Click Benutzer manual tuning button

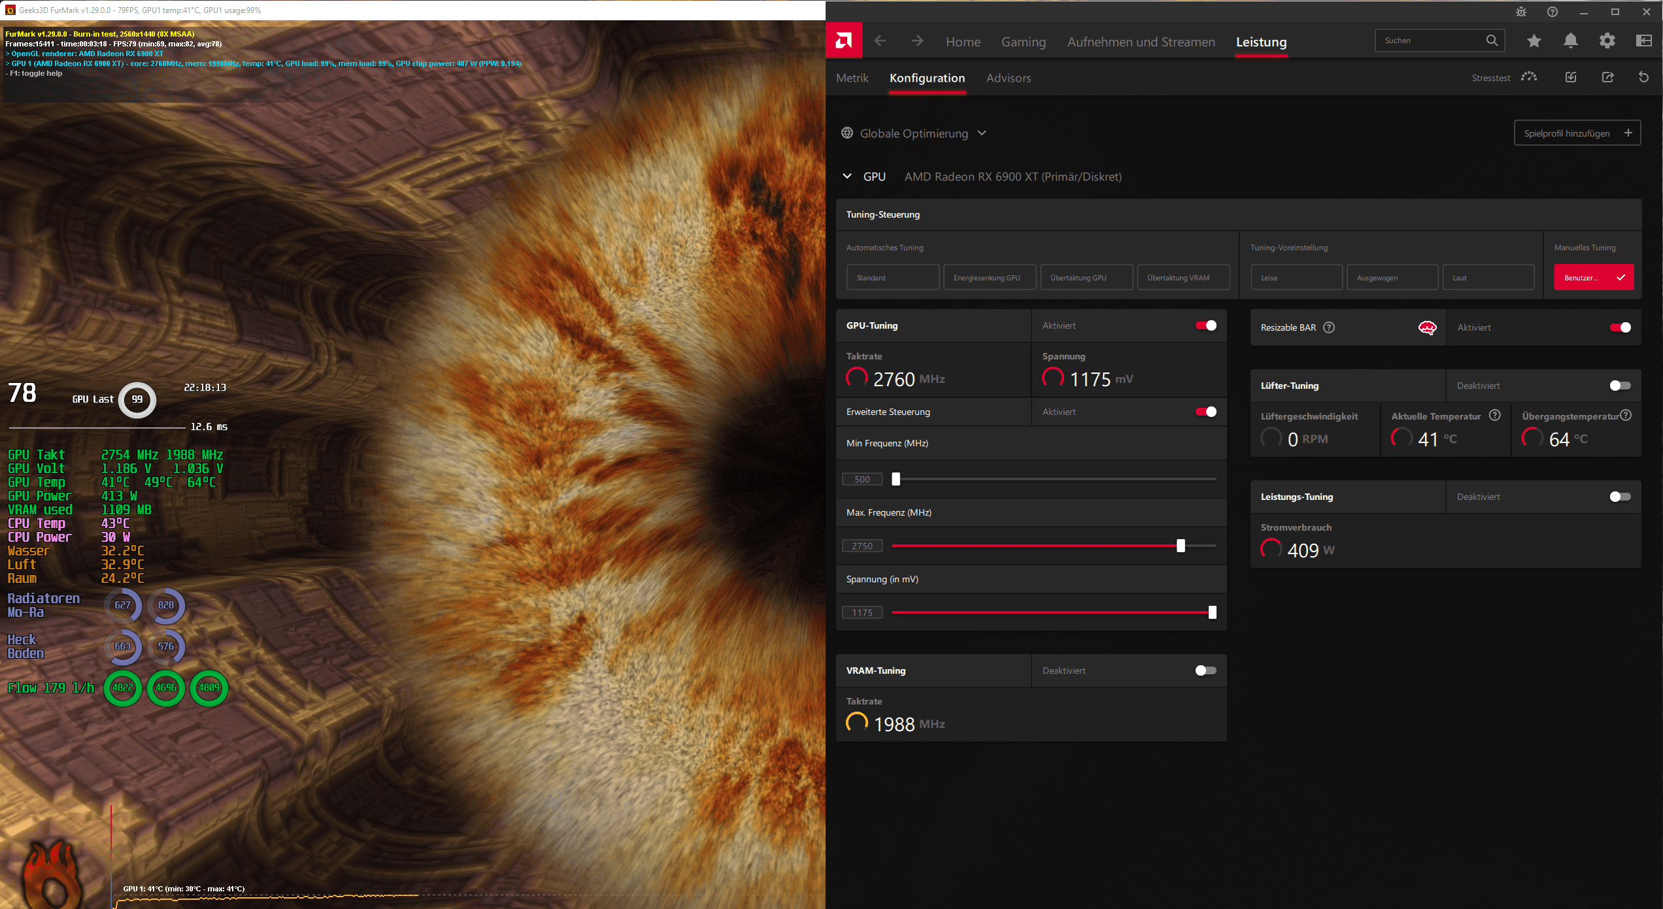pyautogui.click(x=1594, y=277)
